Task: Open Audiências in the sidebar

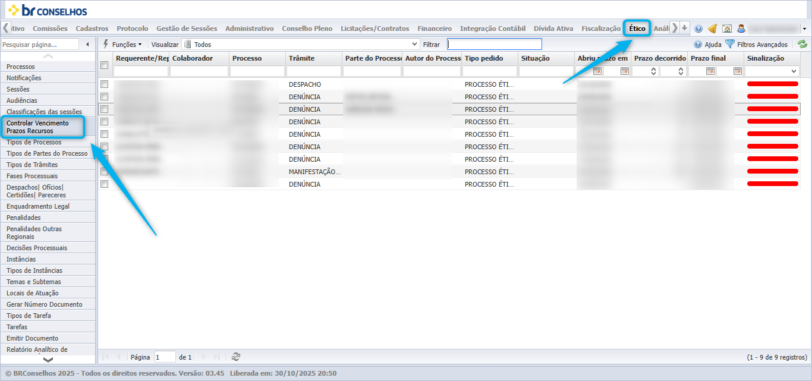Action: (48, 100)
